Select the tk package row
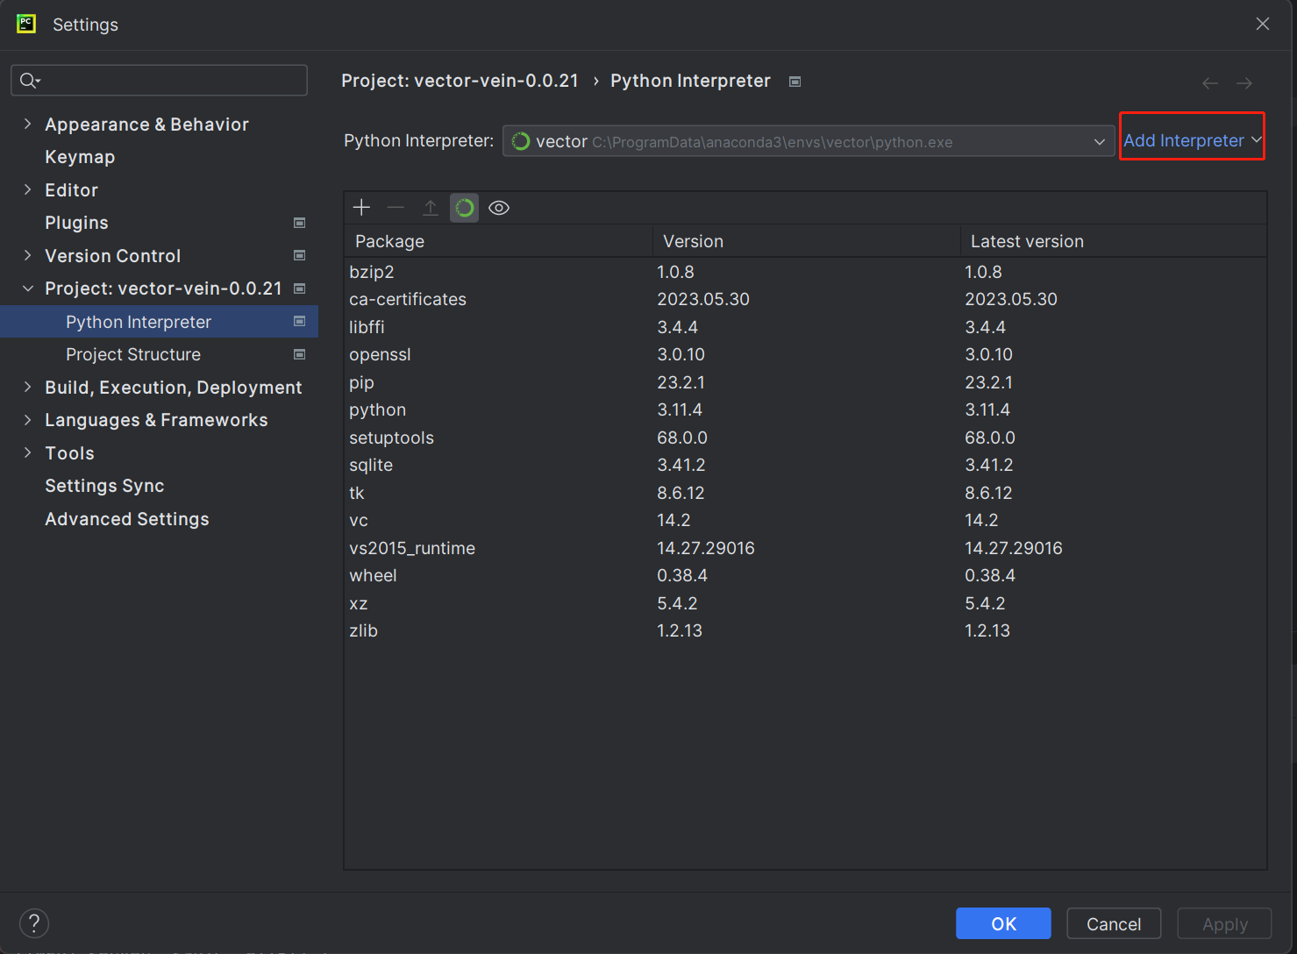 point(805,493)
